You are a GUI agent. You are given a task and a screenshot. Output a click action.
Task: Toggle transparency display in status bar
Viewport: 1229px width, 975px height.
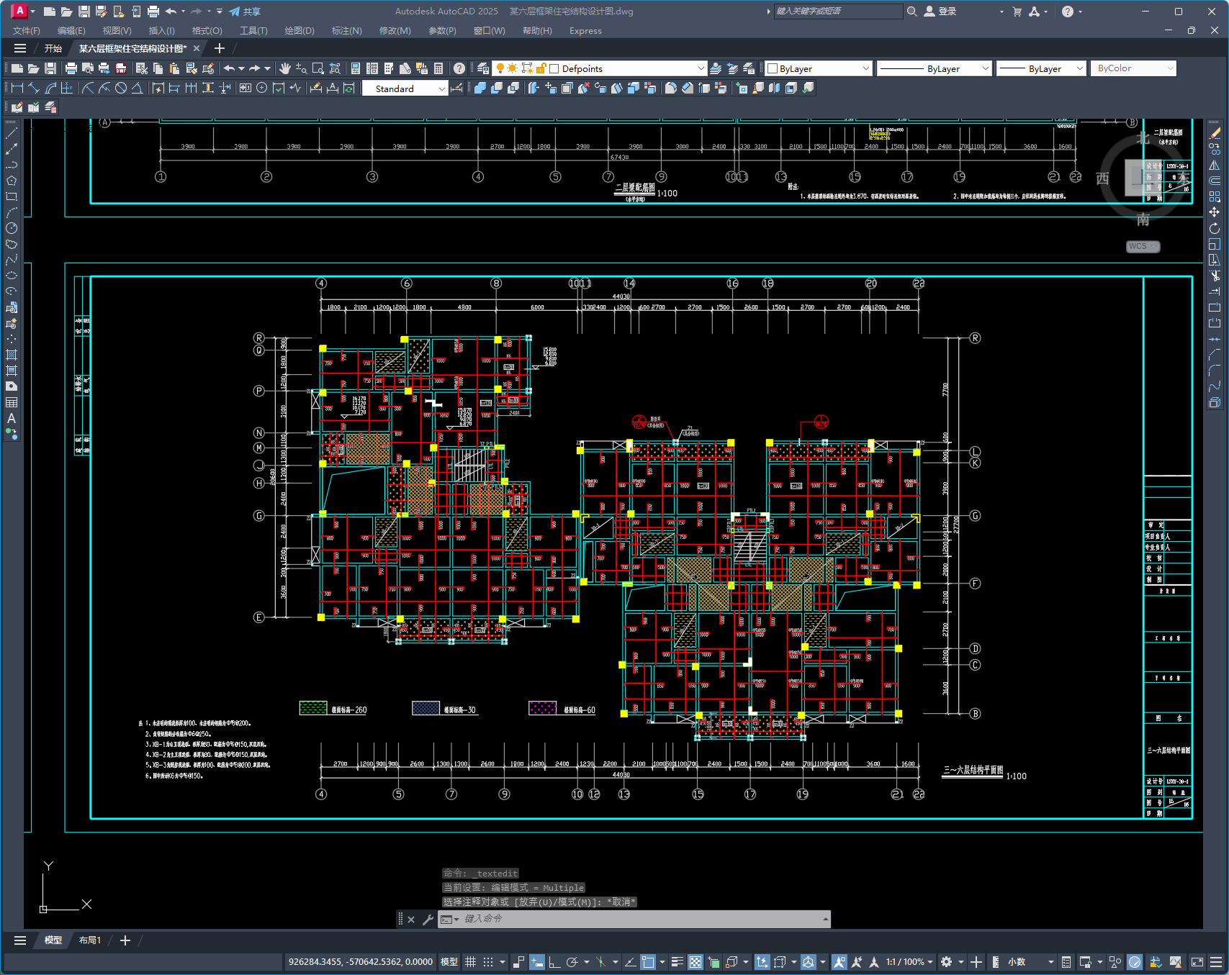[x=695, y=962]
